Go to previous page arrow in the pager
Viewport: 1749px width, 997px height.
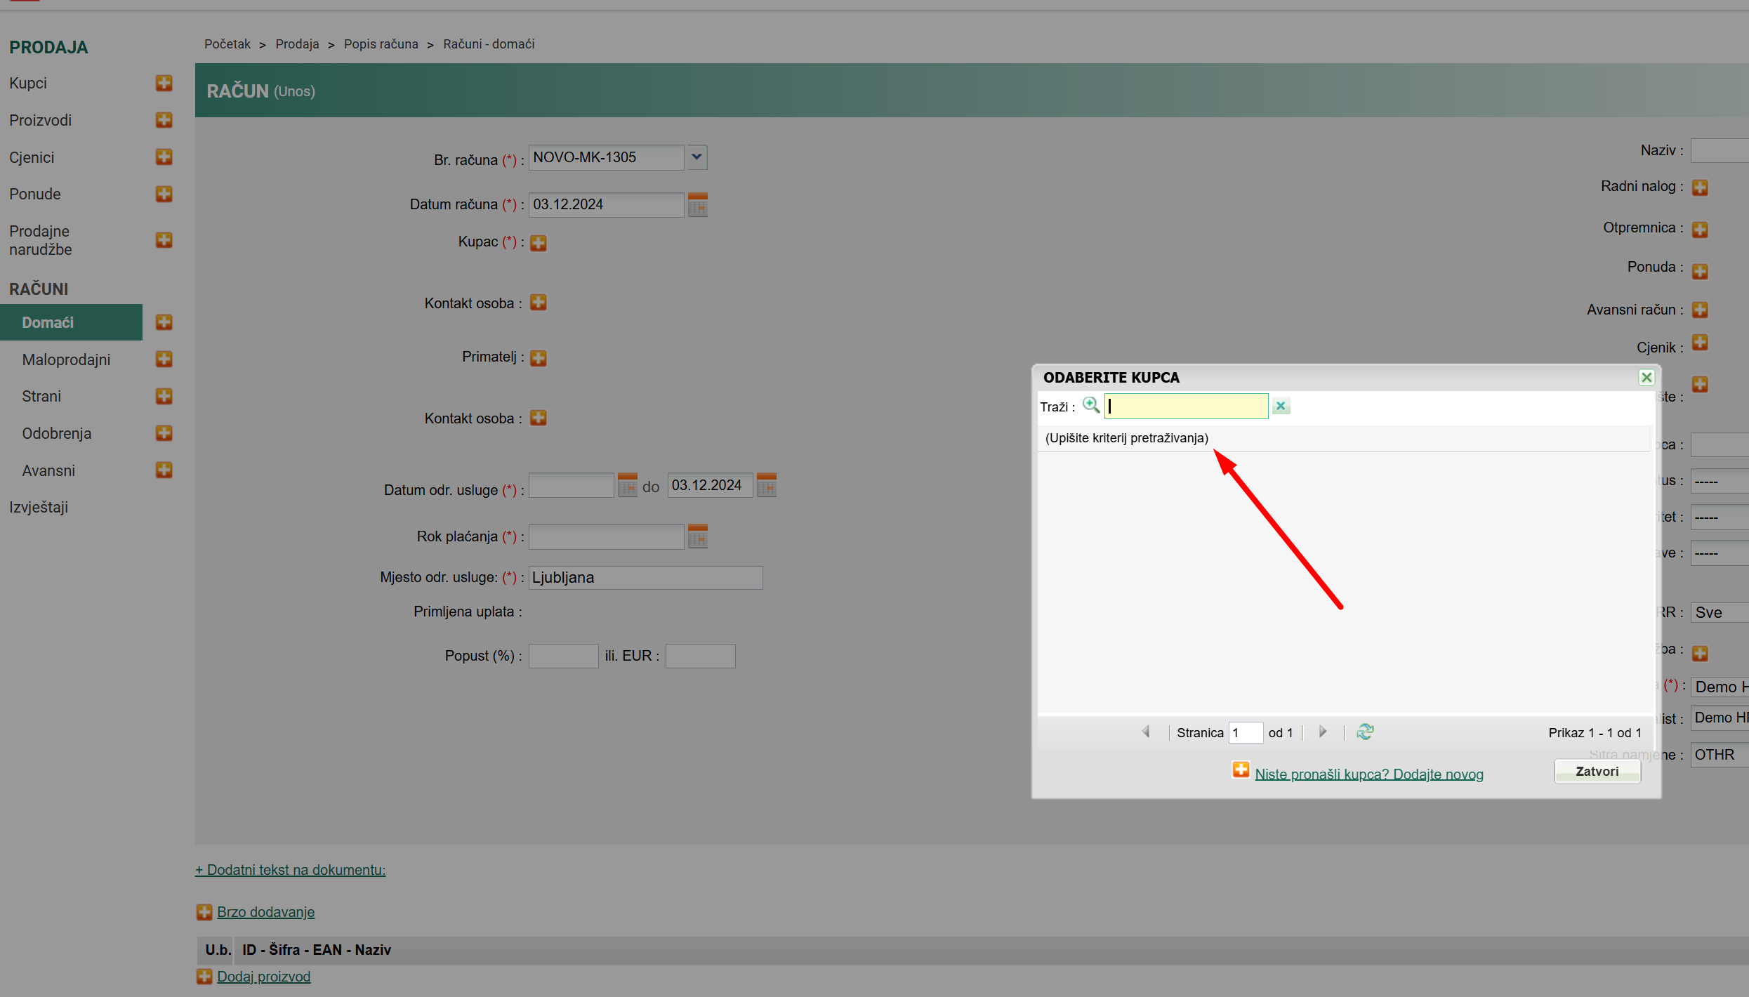click(1146, 732)
